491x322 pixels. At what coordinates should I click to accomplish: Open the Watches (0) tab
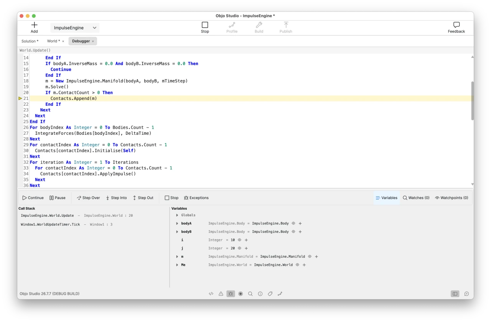[x=416, y=198]
